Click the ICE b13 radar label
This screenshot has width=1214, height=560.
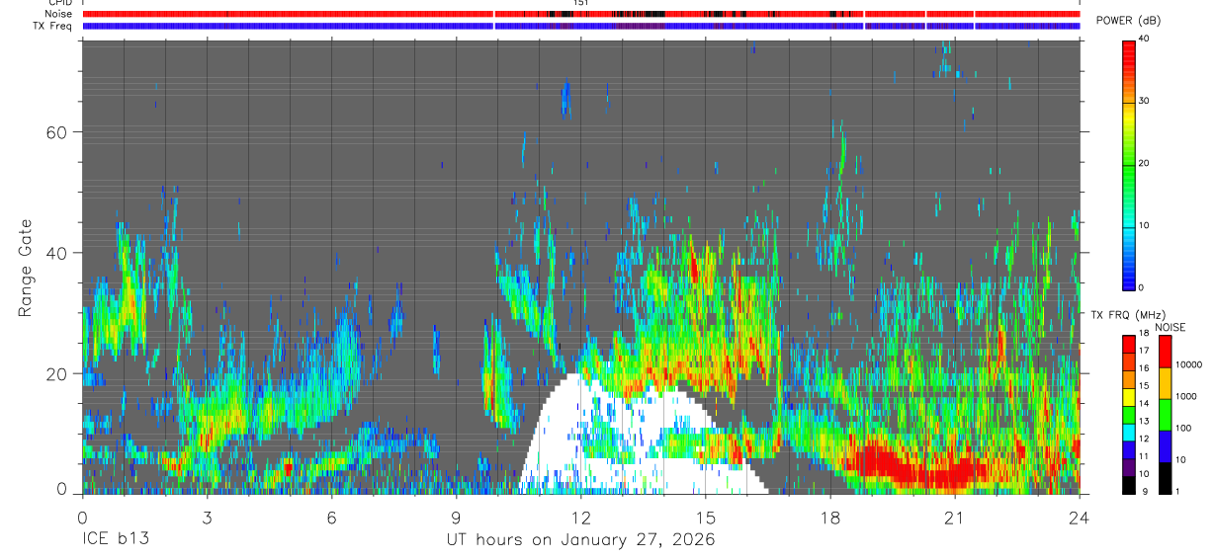[115, 539]
